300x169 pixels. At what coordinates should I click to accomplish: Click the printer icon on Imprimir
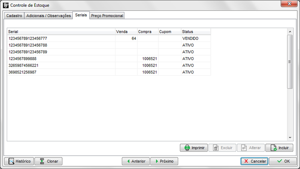click(x=187, y=148)
